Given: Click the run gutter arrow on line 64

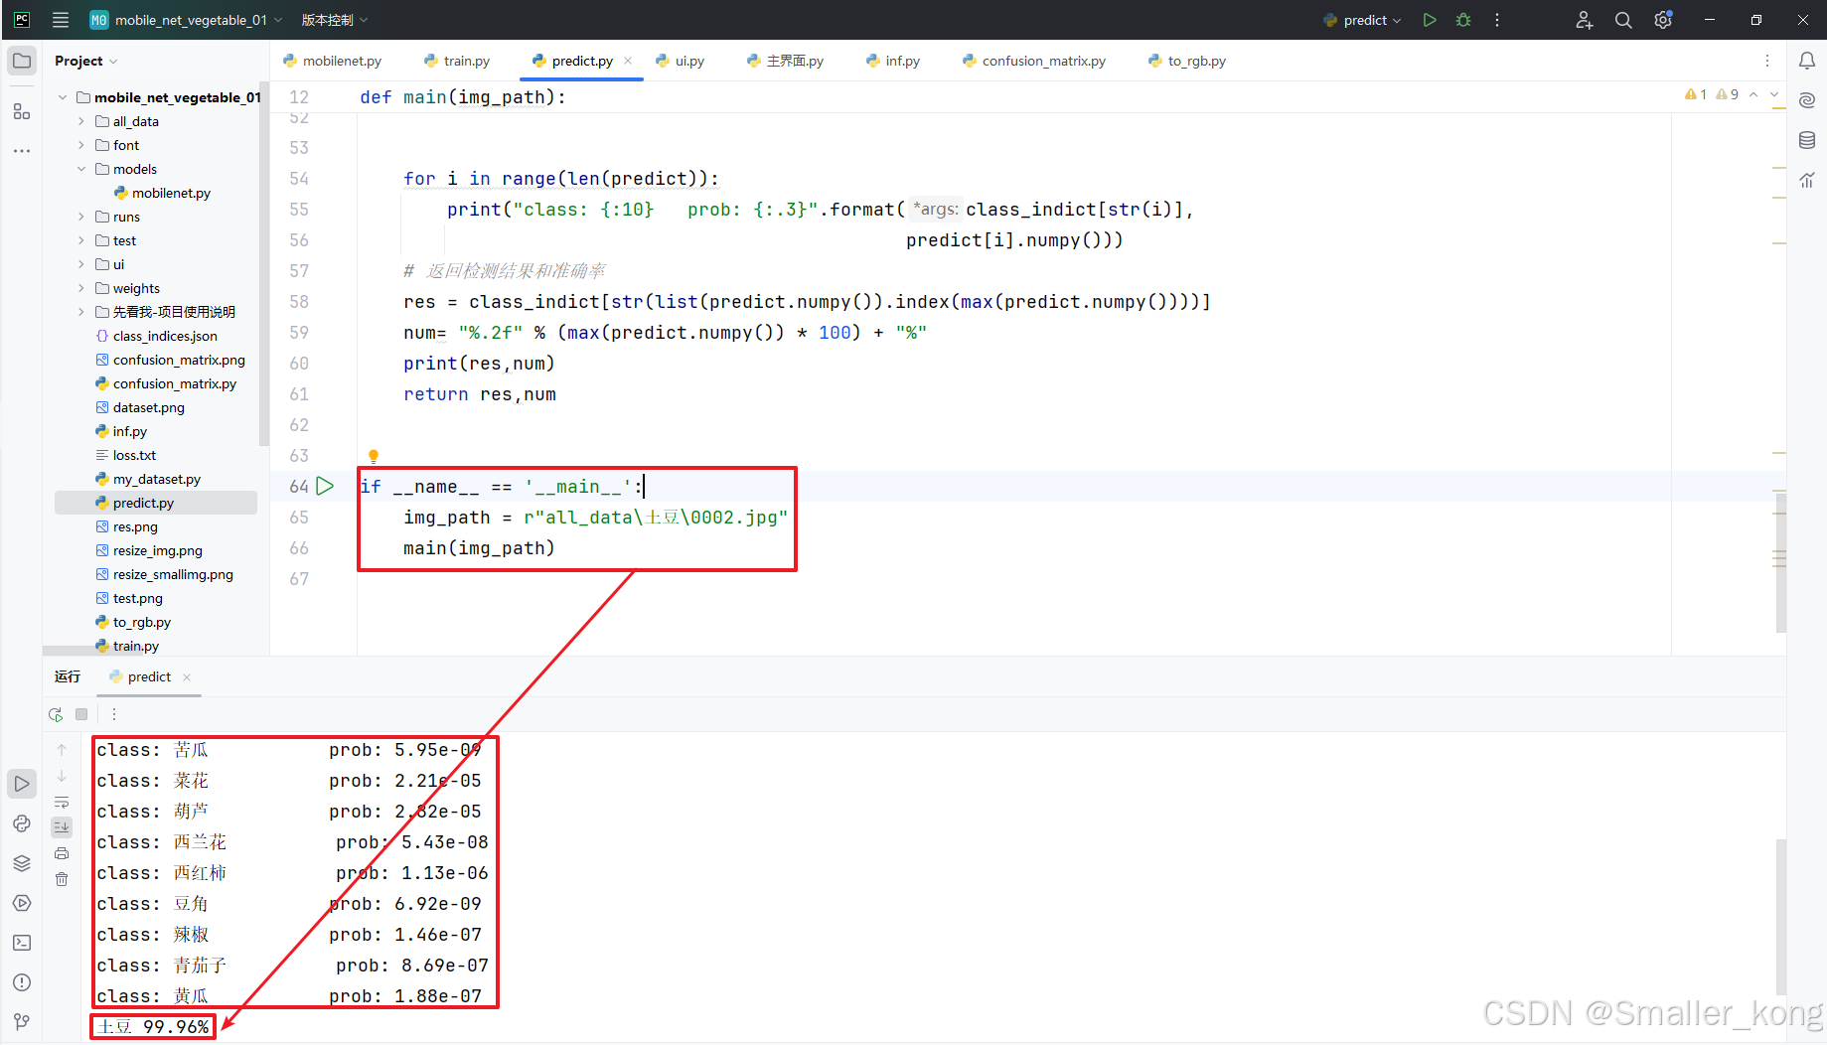Looking at the screenshot, I should click(x=325, y=486).
